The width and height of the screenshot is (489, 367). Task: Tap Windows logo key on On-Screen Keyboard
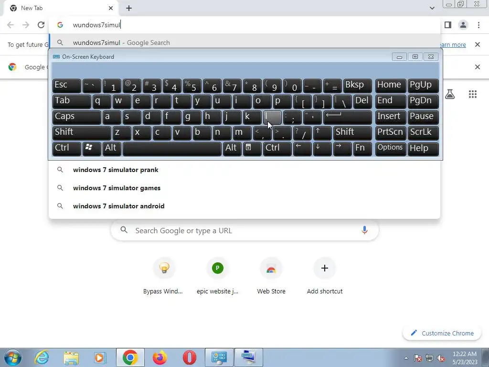pyautogui.click(x=92, y=149)
